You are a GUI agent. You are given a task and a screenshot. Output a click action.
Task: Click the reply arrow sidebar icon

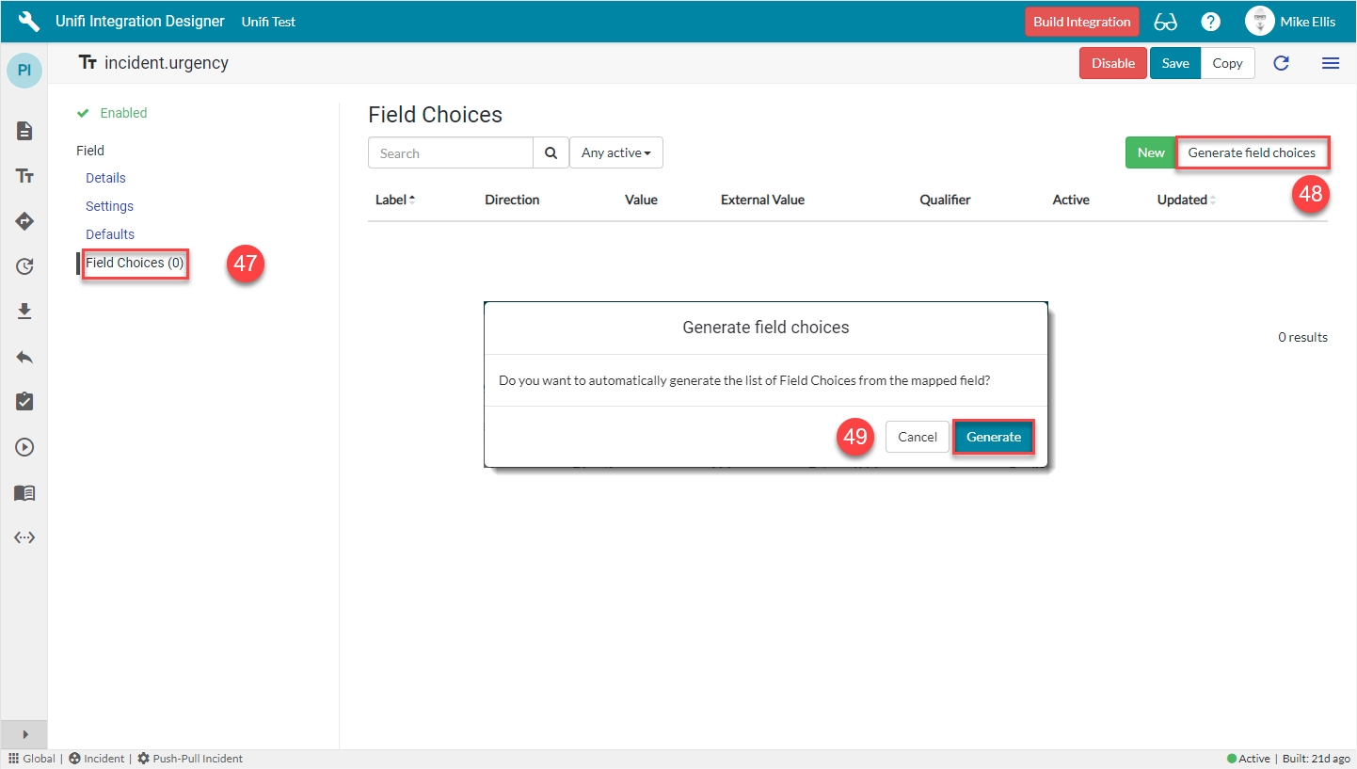pos(24,357)
